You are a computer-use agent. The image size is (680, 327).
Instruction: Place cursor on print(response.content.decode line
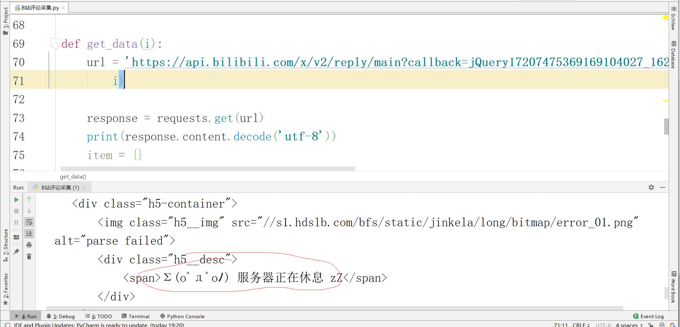[211, 136]
